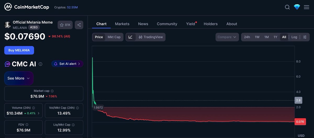Viewport: 314px width, 138px height.
Task: Click the CMC AI purple logo icon
Action: click(x=8, y=64)
